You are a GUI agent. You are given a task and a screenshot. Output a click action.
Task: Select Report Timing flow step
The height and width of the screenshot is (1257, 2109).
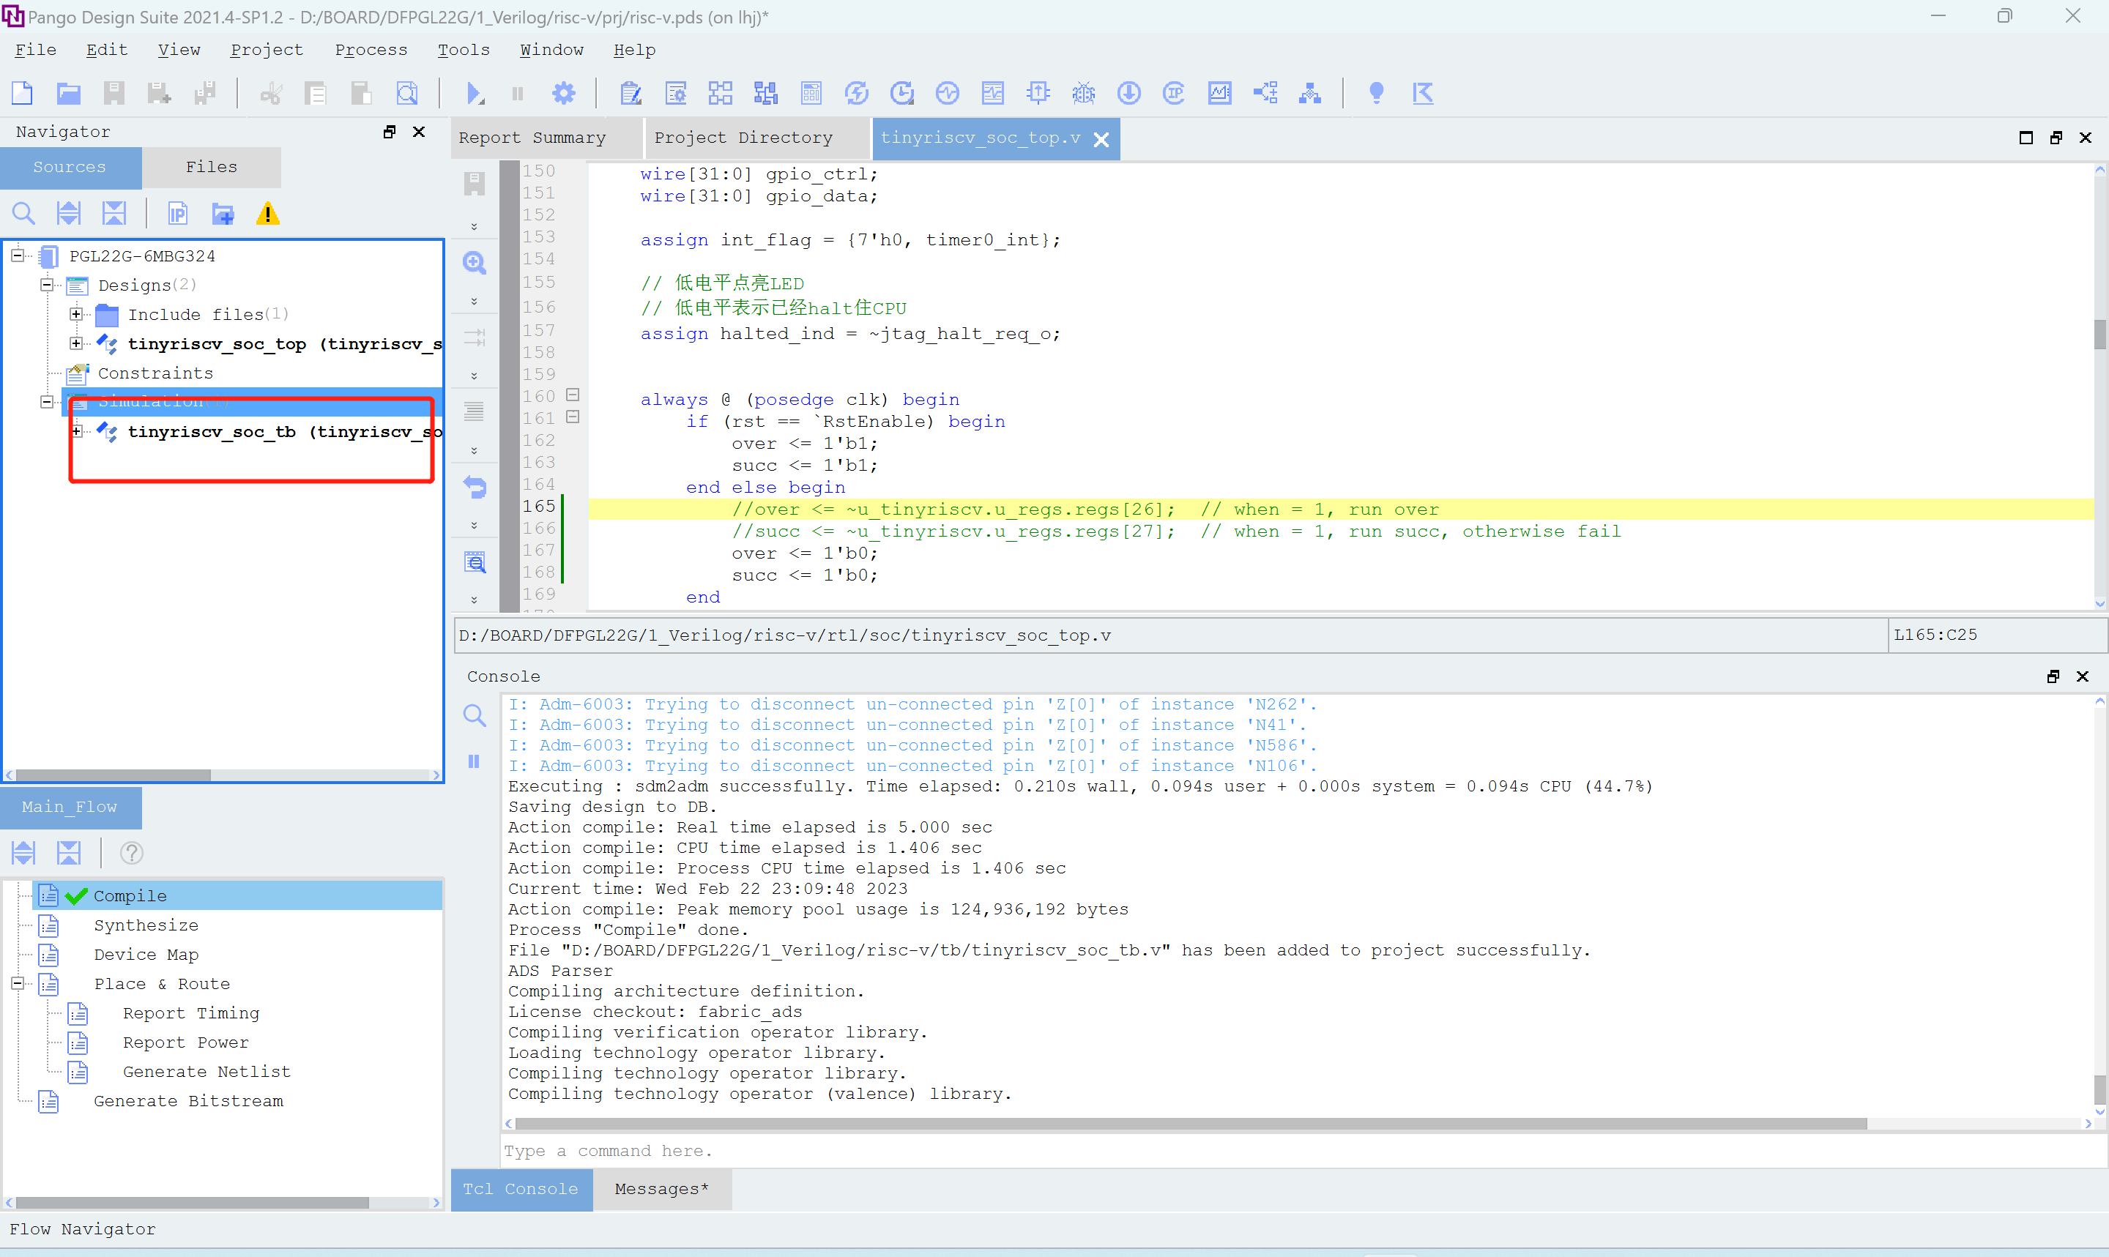click(x=190, y=1013)
